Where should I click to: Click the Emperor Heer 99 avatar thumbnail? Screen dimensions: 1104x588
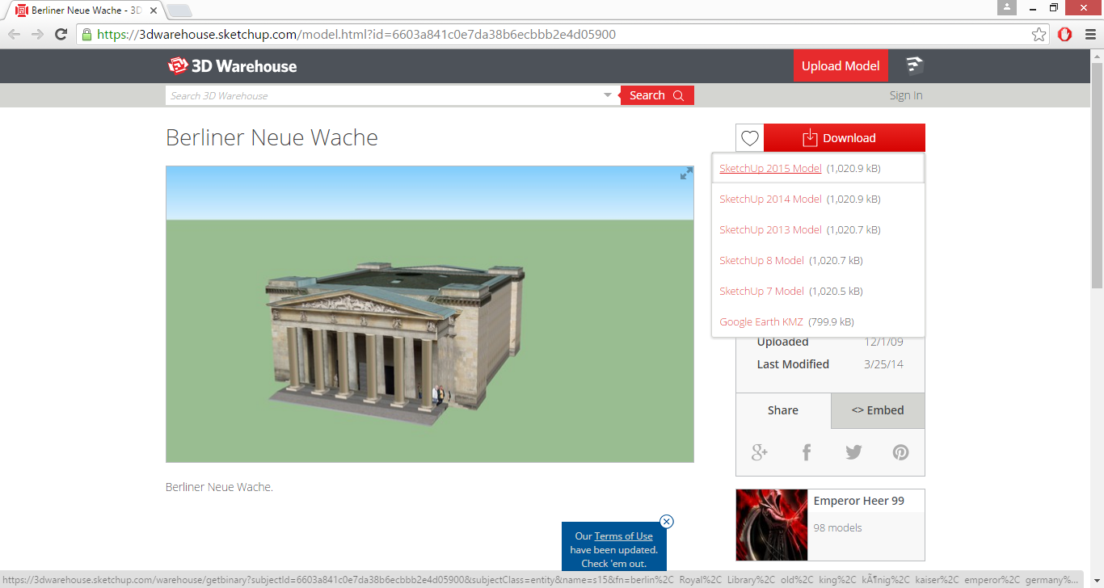pyautogui.click(x=772, y=525)
